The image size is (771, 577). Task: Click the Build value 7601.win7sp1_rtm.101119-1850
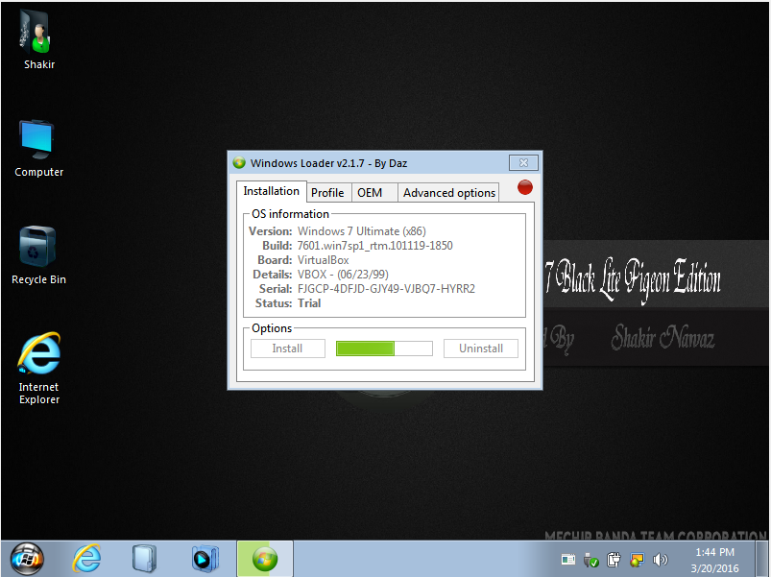coord(375,245)
